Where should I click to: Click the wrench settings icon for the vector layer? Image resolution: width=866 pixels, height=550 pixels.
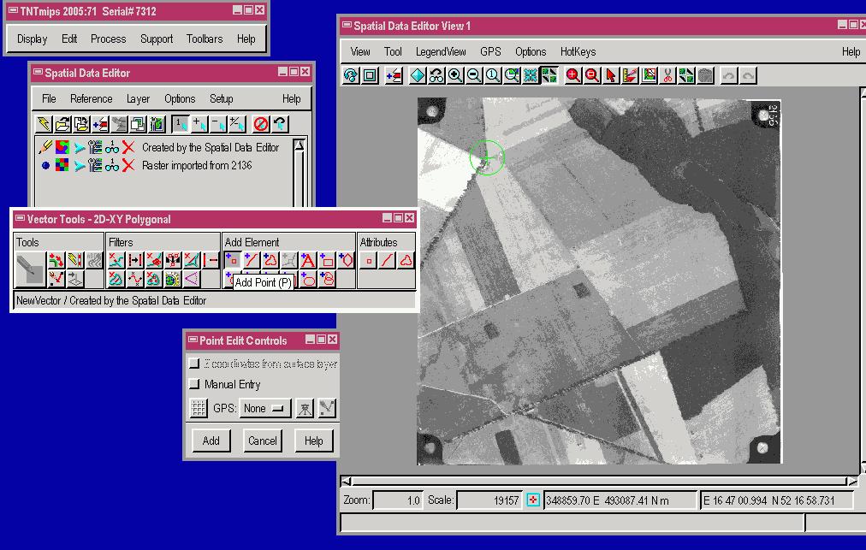[95, 147]
